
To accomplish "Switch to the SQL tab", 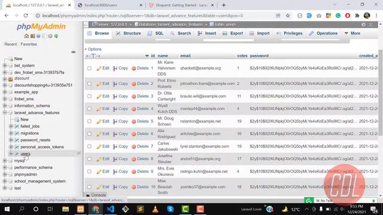I will pyautogui.click(x=156, y=33).
